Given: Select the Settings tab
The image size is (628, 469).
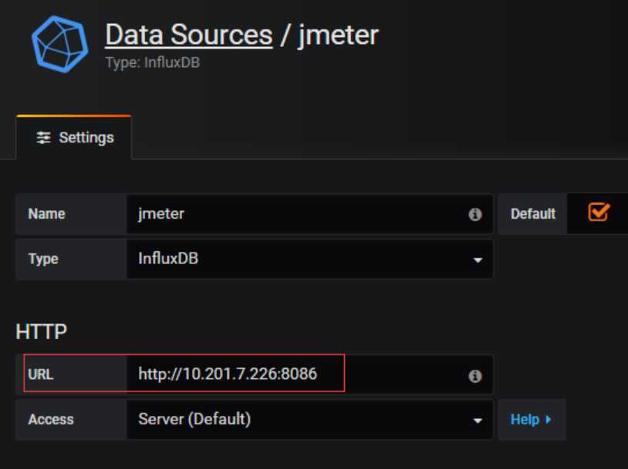Looking at the screenshot, I should 74,138.
